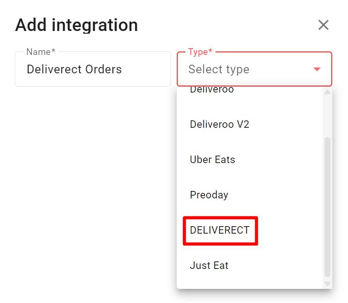Select the Preoday integration type
The image size is (348, 303).
pos(209,195)
